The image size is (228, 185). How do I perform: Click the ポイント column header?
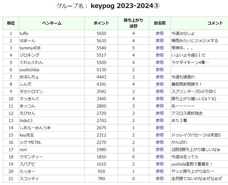point(101,23)
